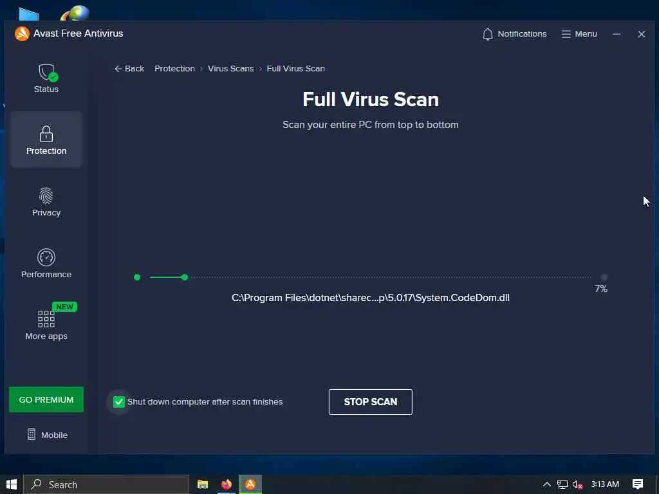Click the Full Virus Scan heading
659x494 pixels.
click(x=370, y=100)
